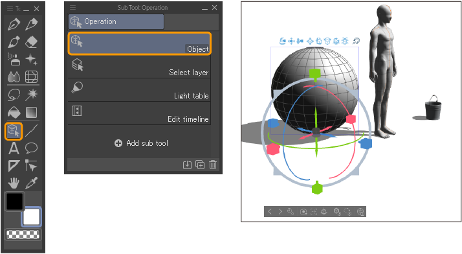Open the camera angle preset icon in launcher

click(303, 211)
